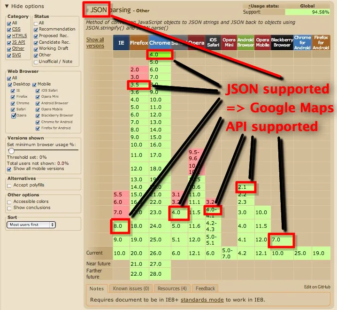Toggle the Mobile browsers checkbox

(x=34, y=85)
